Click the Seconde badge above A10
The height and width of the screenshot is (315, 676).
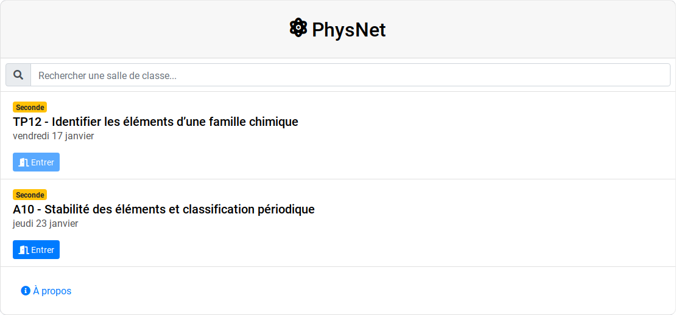30,195
